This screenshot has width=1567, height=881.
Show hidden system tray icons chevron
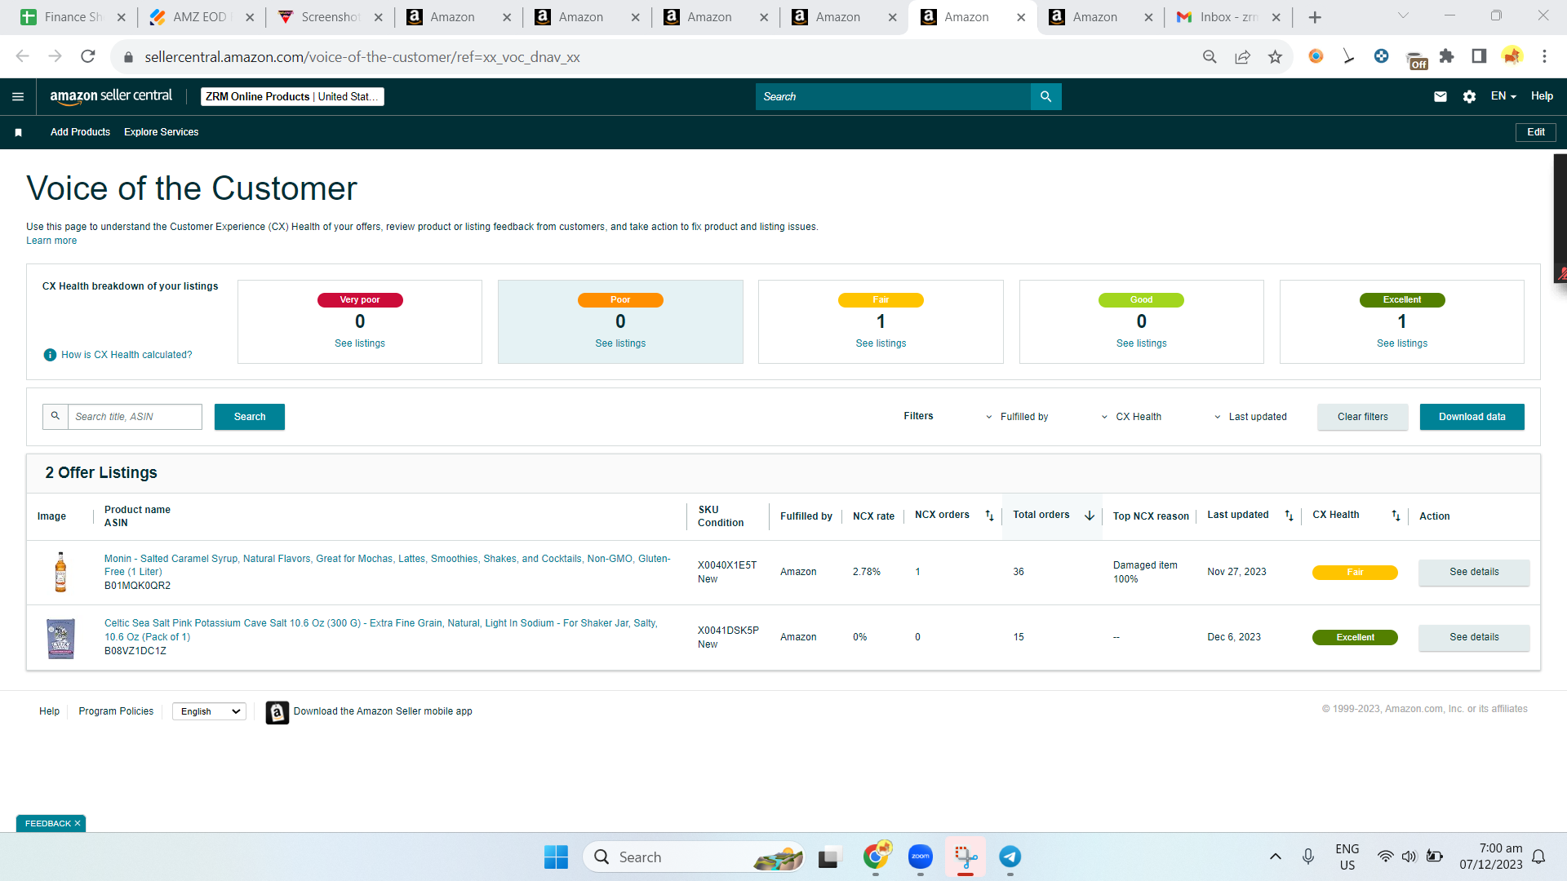pos(1275,857)
